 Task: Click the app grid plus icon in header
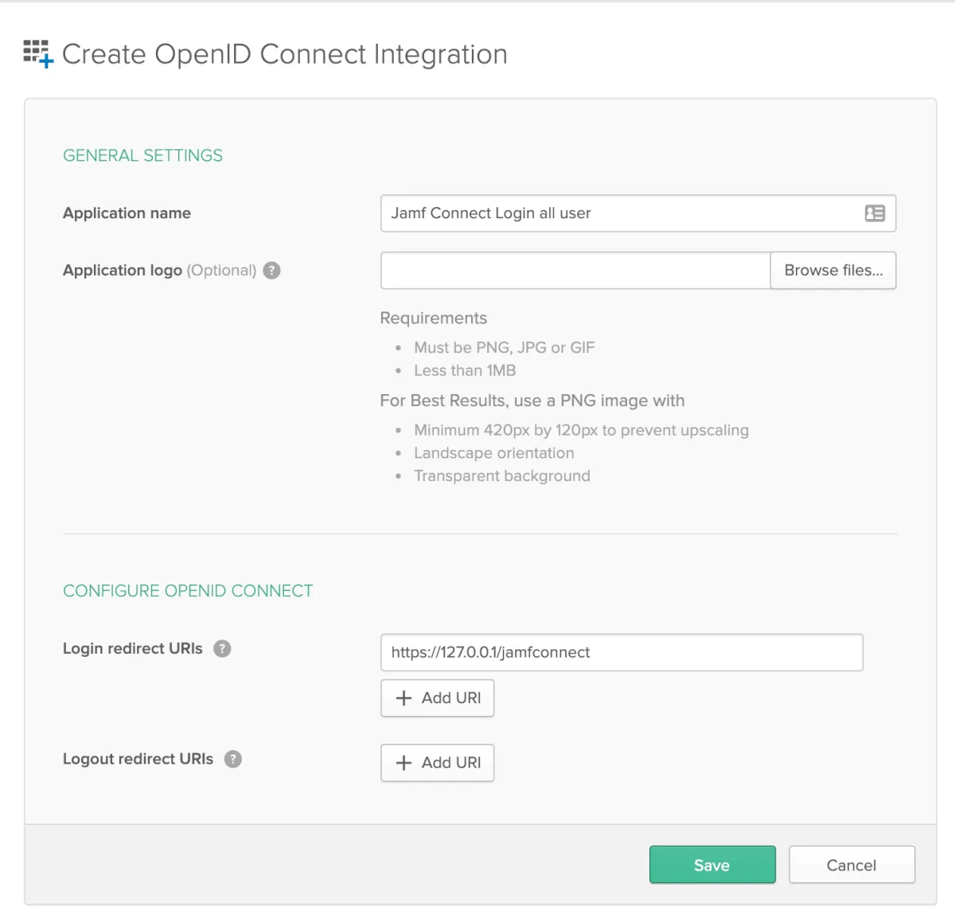click(37, 53)
